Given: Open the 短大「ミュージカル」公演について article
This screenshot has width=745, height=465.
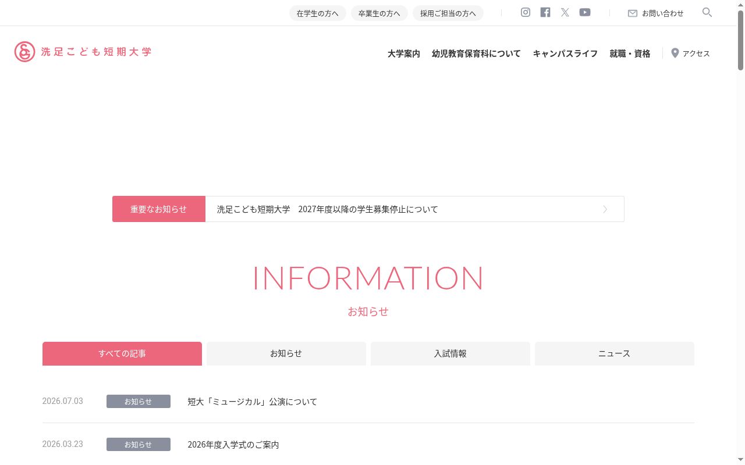Looking at the screenshot, I should click(x=253, y=402).
